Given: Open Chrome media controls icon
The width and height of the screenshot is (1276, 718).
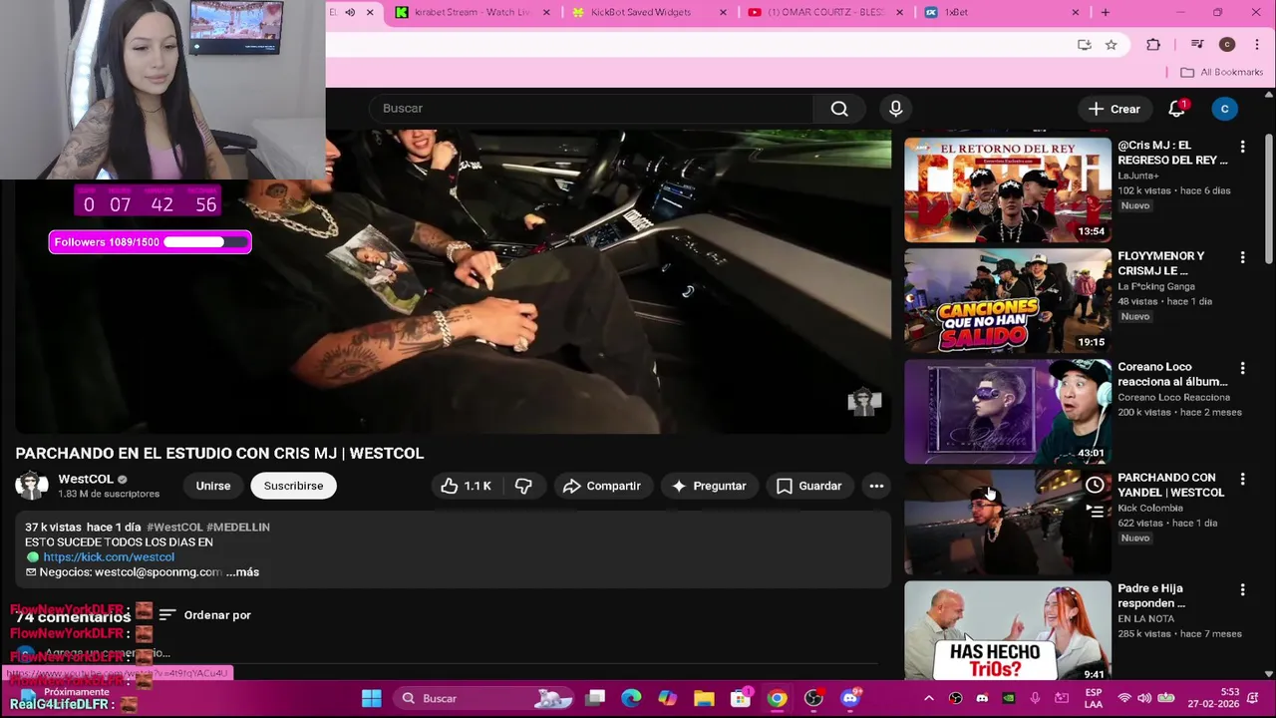Looking at the screenshot, I should (1197, 45).
